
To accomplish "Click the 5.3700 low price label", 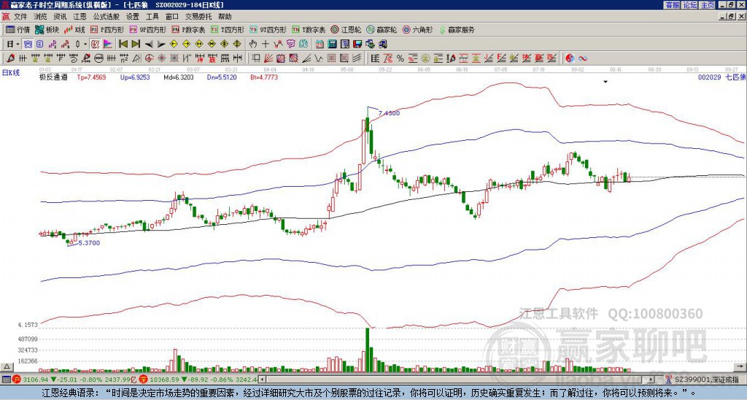I will [x=89, y=243].
